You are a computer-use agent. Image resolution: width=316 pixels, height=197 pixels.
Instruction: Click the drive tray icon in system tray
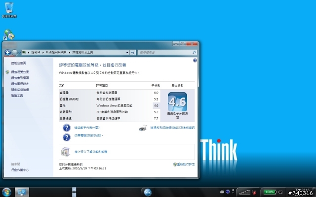(222, 192)
